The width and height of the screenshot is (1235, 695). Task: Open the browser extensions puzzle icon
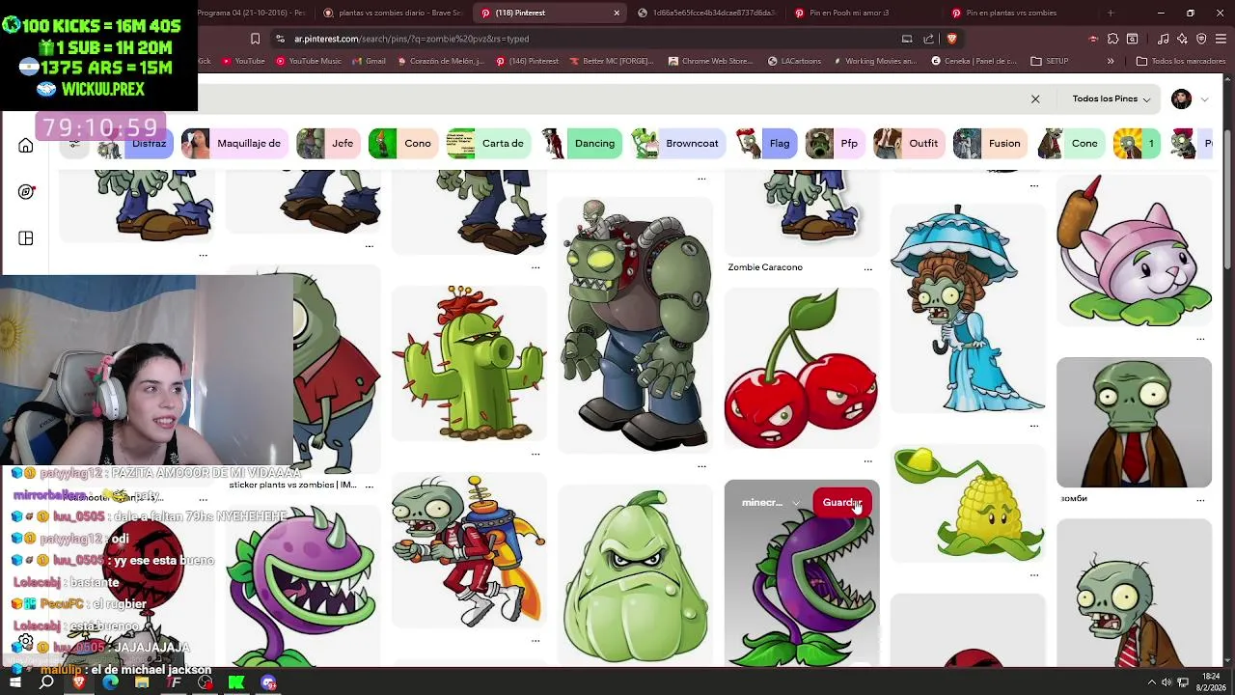coord(1112,39)
